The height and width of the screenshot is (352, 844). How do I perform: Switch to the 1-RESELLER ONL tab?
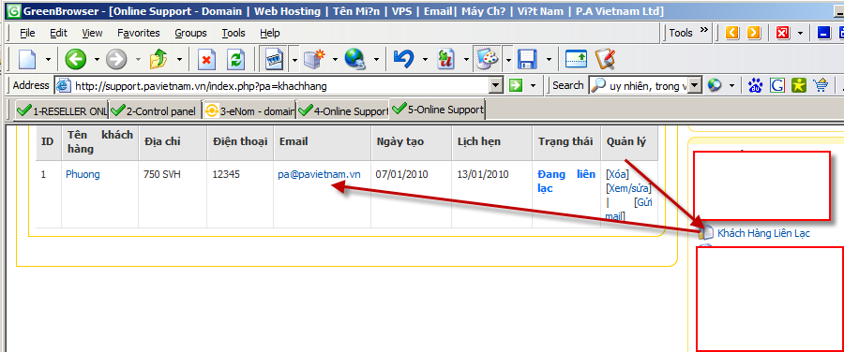[x=62, y=110]
